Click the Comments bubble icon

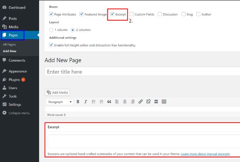point(5,60)
